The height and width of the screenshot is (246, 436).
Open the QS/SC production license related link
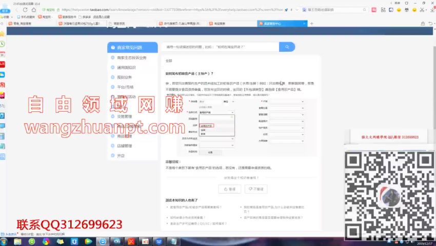tap(199, 223)
